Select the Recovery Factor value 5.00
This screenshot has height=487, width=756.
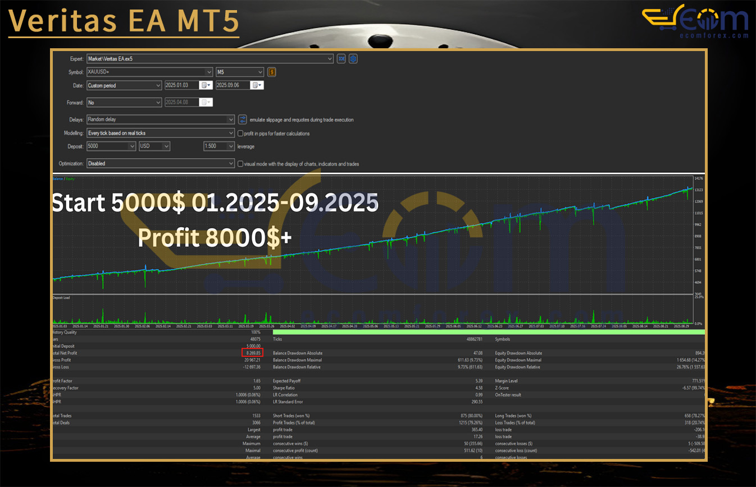[x=257, y=388]
